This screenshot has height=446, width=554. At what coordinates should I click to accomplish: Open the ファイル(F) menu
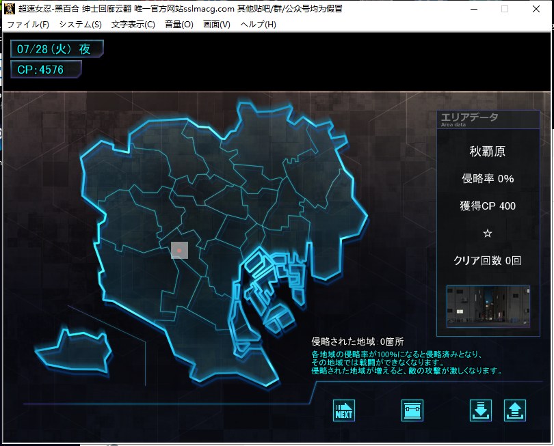coord(28,25)
